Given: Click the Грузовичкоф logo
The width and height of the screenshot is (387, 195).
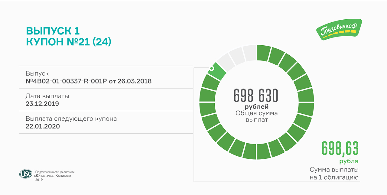Looking at the screenshot, I should 339,30.
